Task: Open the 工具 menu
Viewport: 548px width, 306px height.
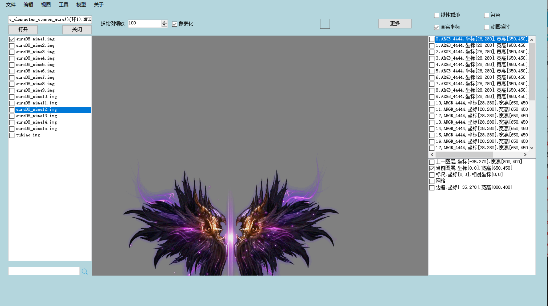Action: point(64,5)
